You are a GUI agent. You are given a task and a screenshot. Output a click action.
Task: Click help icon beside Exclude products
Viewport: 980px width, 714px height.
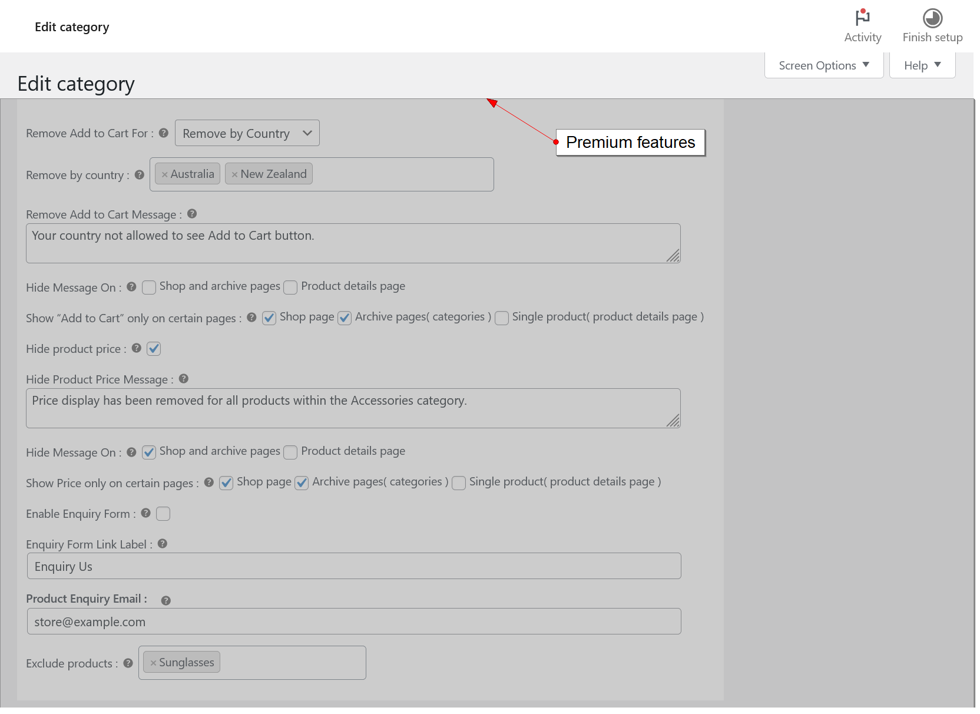tap(128, 663)
